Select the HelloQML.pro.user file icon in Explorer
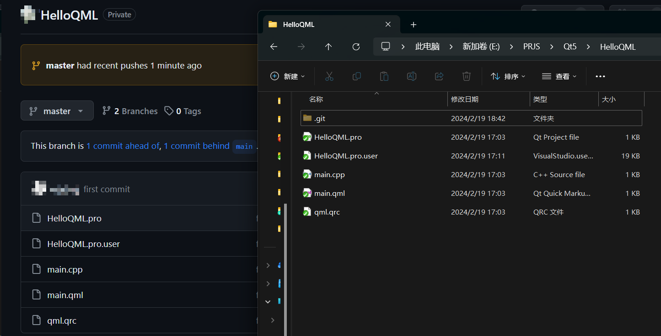This screenshot has width=661, height=336. 307,156
